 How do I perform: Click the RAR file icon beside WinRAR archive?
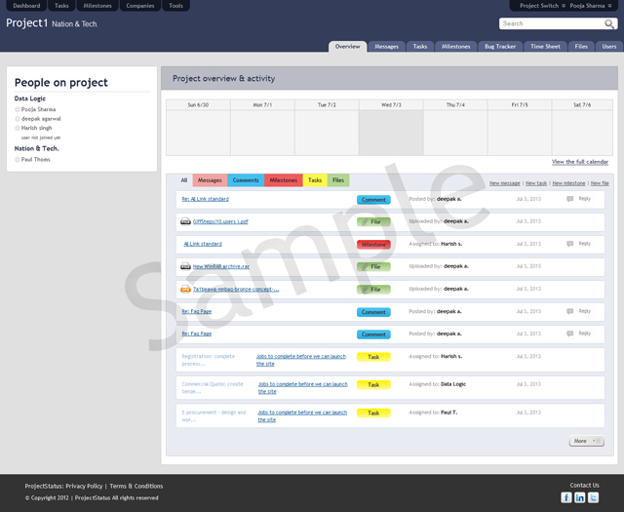185,266
